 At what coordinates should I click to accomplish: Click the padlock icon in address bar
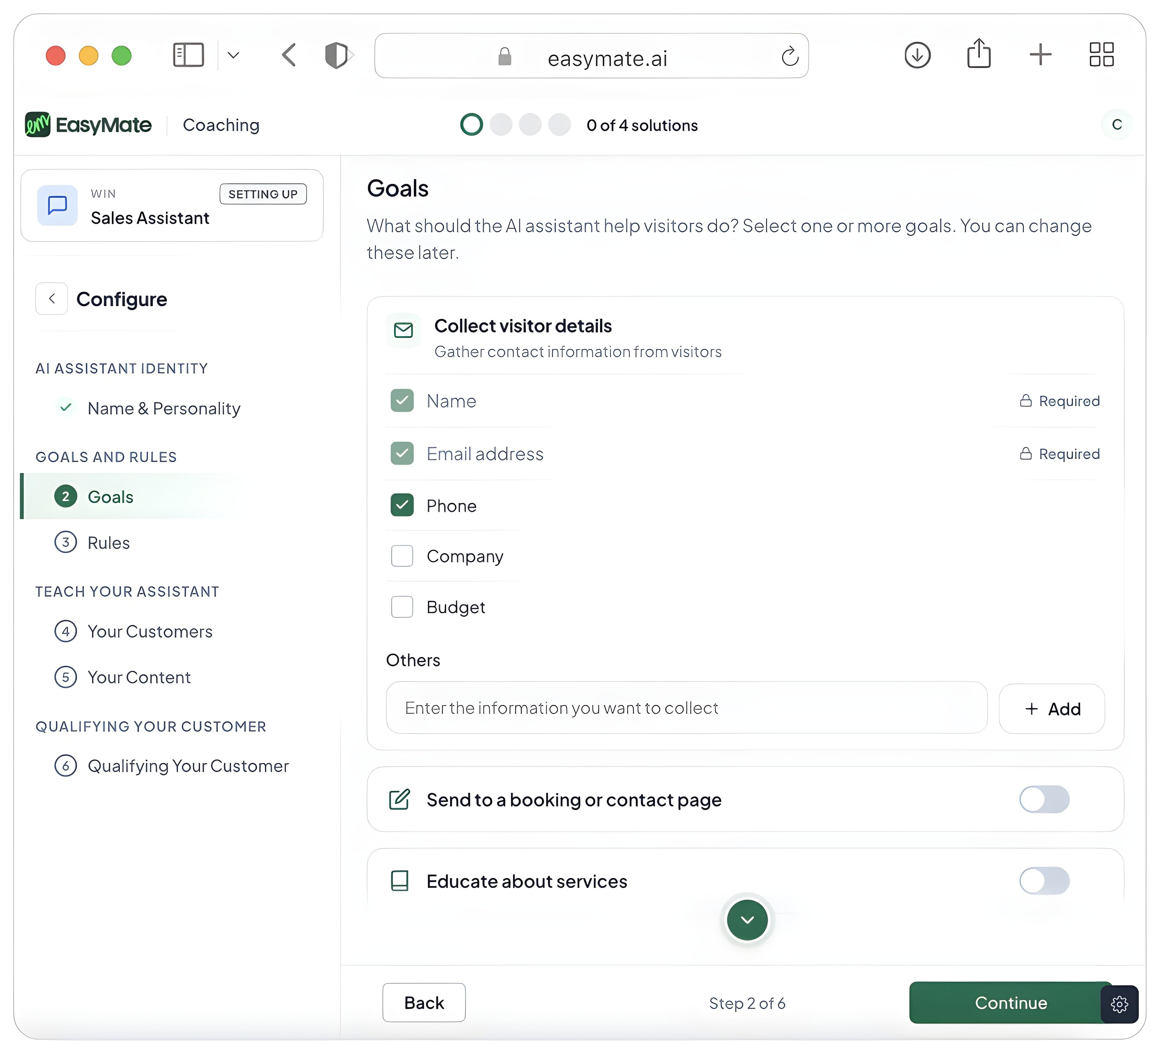tap(505, 56)
